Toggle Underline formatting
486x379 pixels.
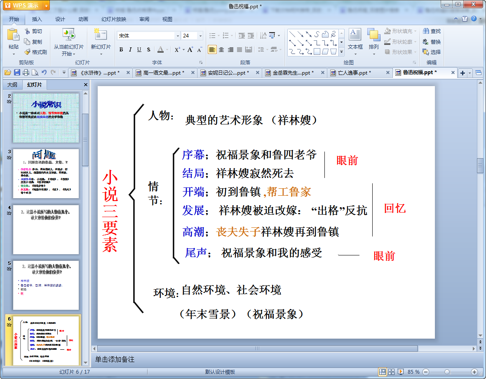coord(139,49)
